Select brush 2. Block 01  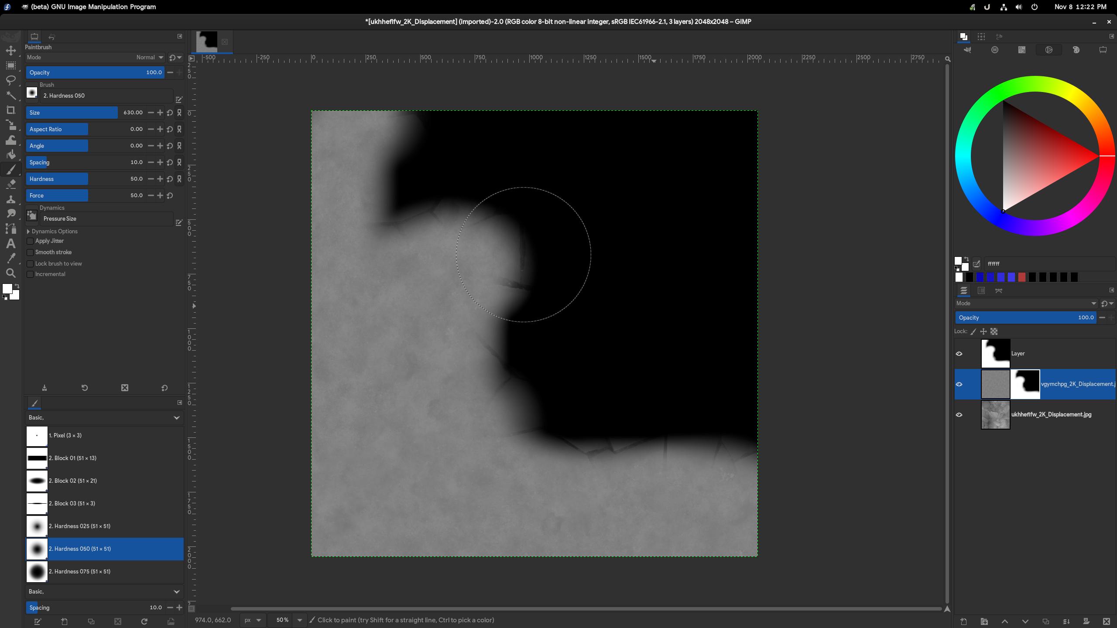pos(105,458)
